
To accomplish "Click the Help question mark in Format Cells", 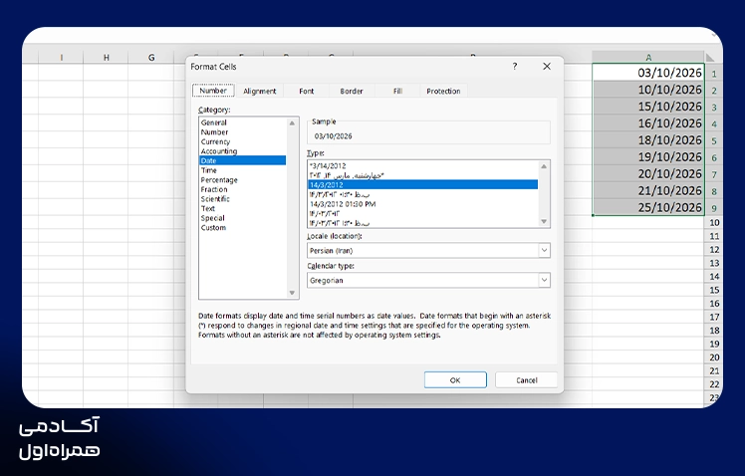I will click(515, 67).
